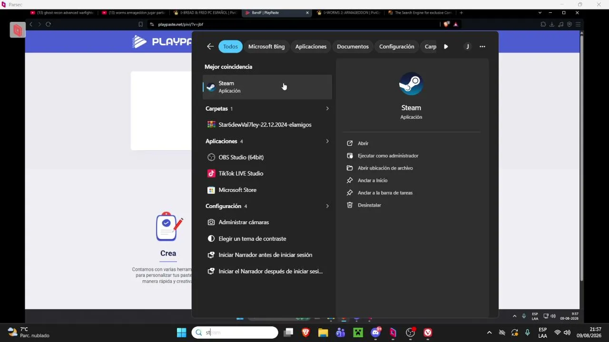Open the Administrar cámaras setting
609x342 pixels.
[x=267, y=222]
